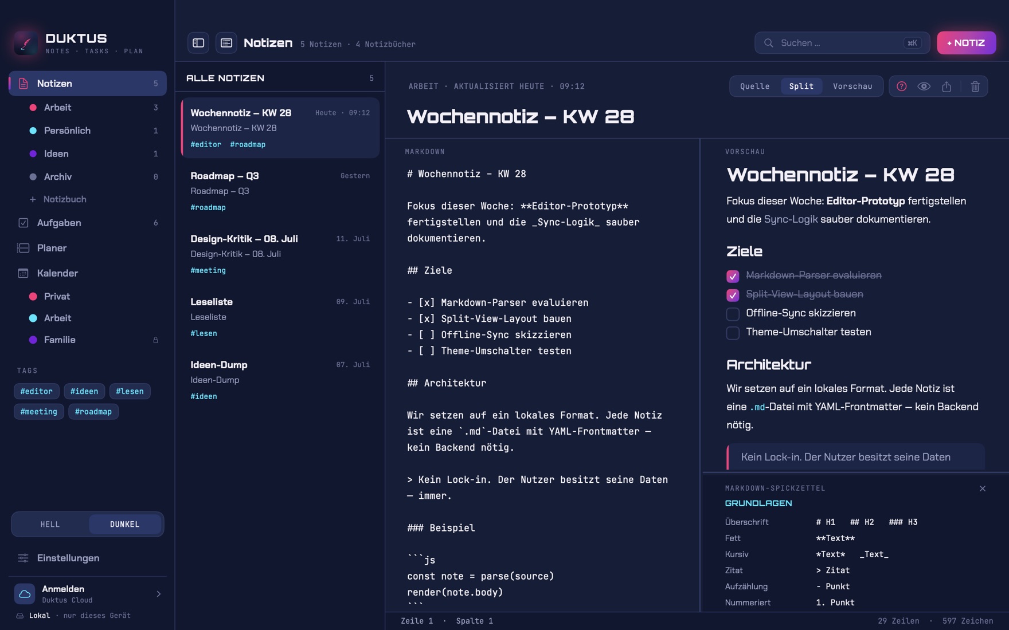Toggle the eye focus-mode icon
Screen dimensions: 1009x630
(924, 86)
